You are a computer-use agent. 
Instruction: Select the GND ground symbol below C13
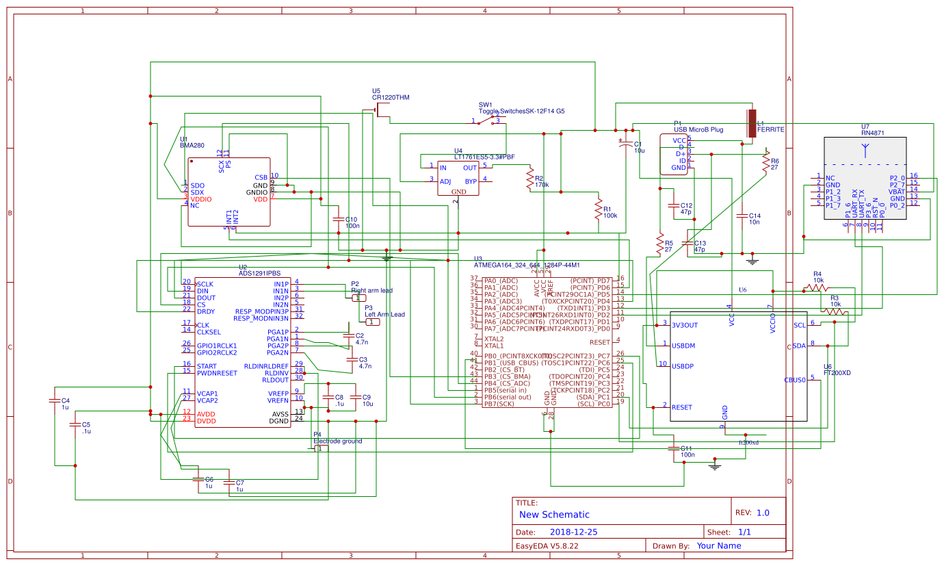(x=752, y=260)
